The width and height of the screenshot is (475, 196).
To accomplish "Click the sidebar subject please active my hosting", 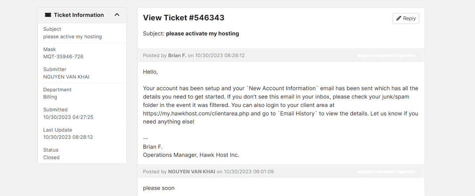I will [72, 37].
